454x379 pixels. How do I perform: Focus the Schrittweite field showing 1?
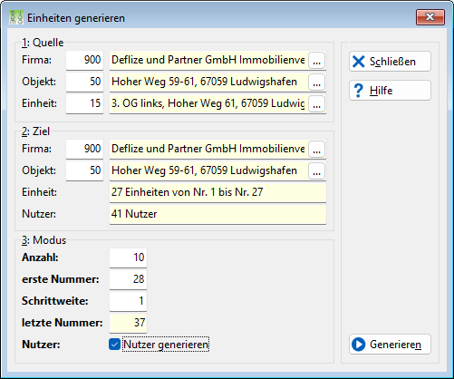[x=128, y=301]
